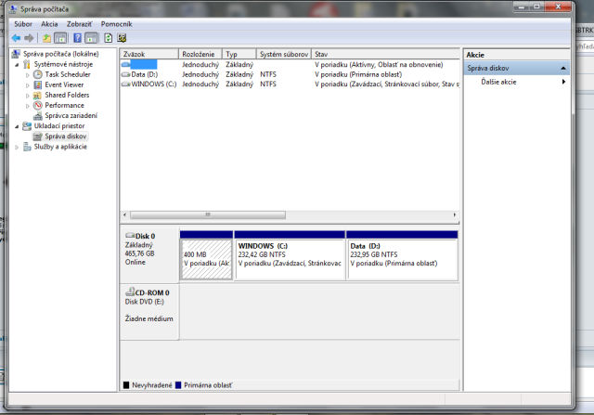Click the Systémové nástroje tools icon
Image resolution: width=594 pixels, height=415 pixels.
(27, 64)
